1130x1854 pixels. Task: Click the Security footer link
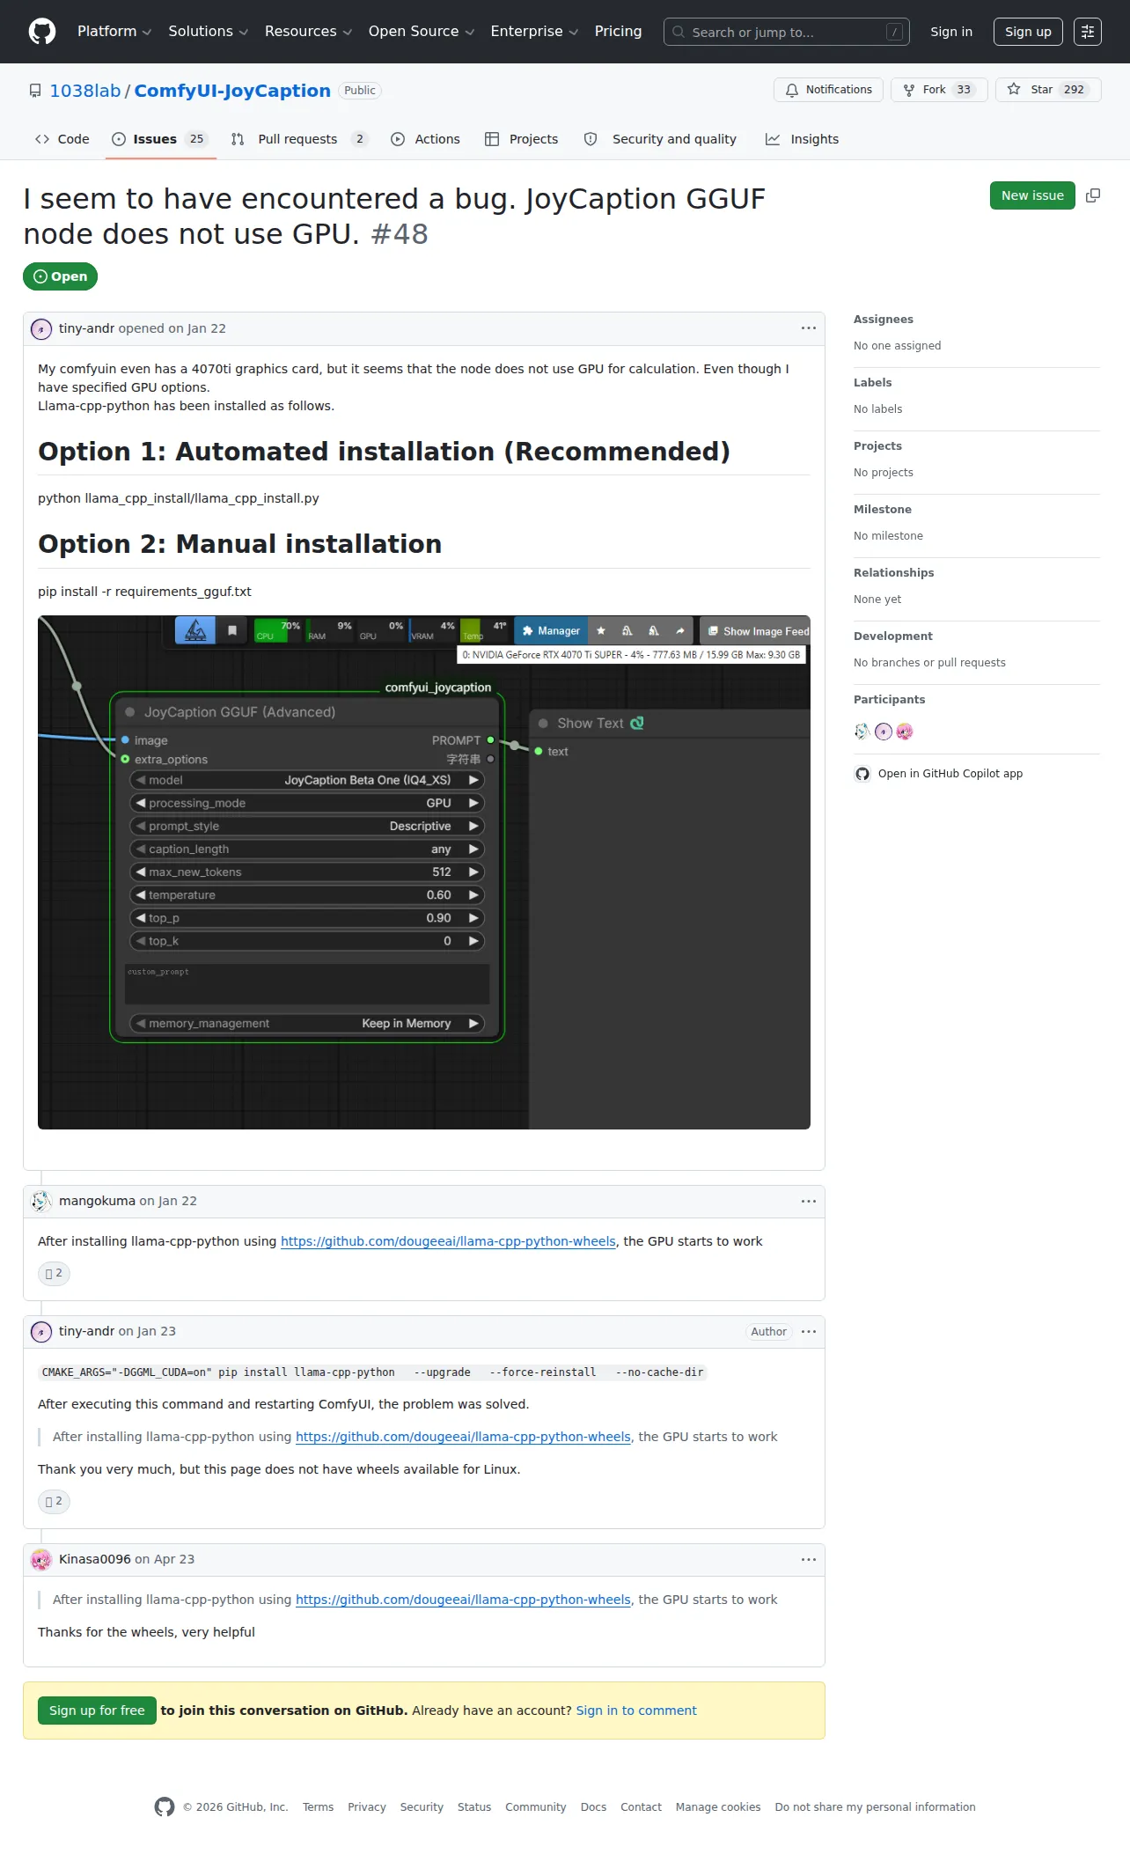[422, 1807]
